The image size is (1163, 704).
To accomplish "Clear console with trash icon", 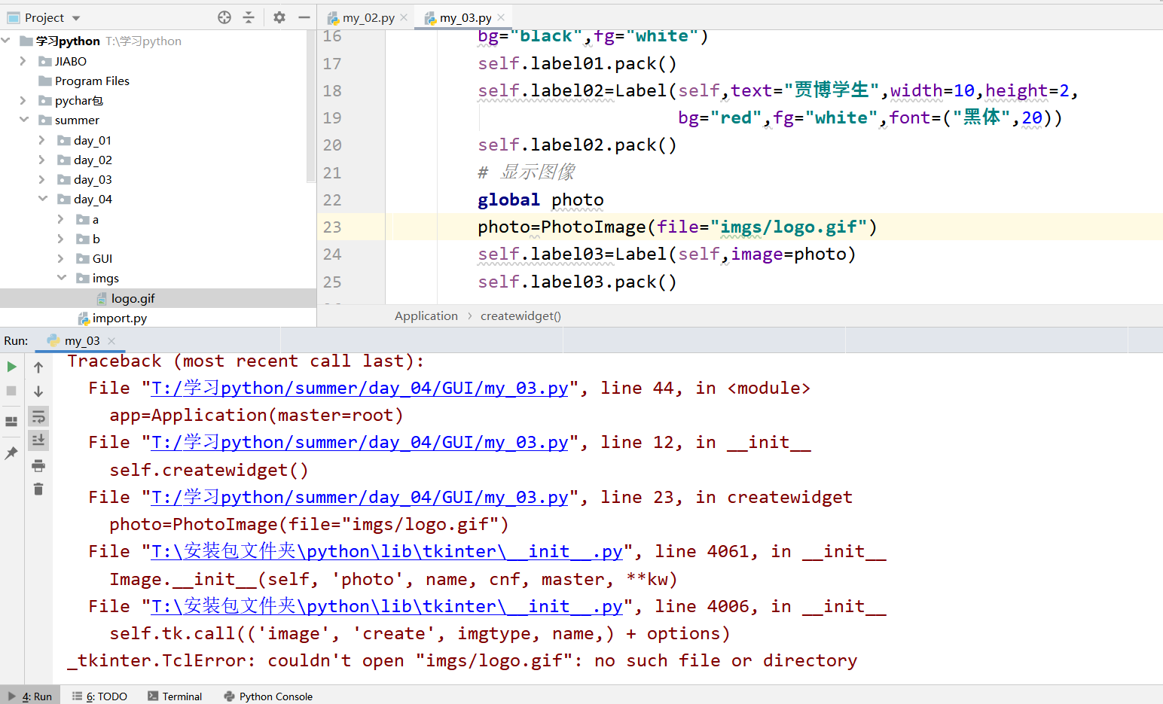I will (x=38, y=489).
